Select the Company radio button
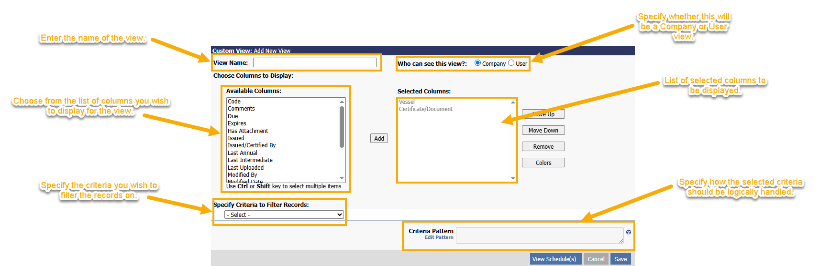820x266 pixels. pos(477,63)
